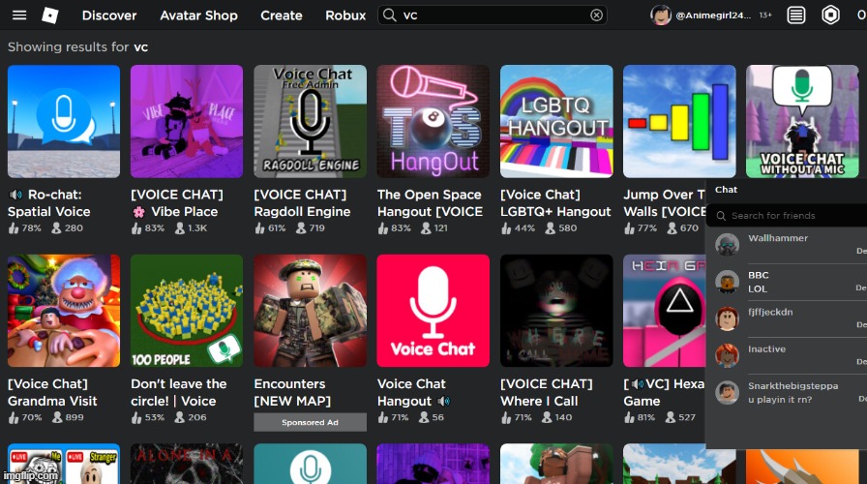The height and width of the screenshot is (484, 867).
Task: Open Inactive's avatar in chat
Action: [x=727, y=355]
